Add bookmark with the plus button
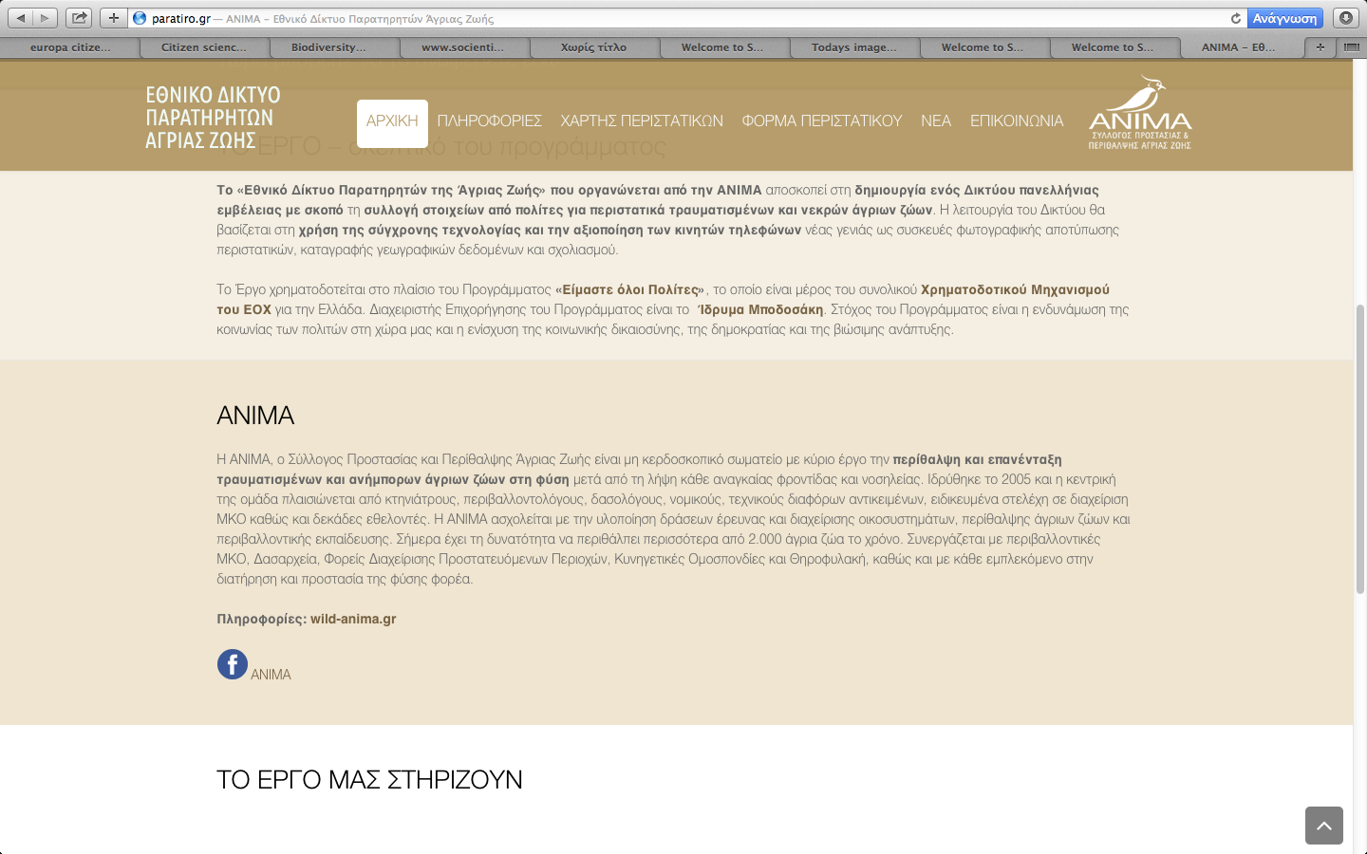Screen dimensions: 1367x854 [113, 18]
